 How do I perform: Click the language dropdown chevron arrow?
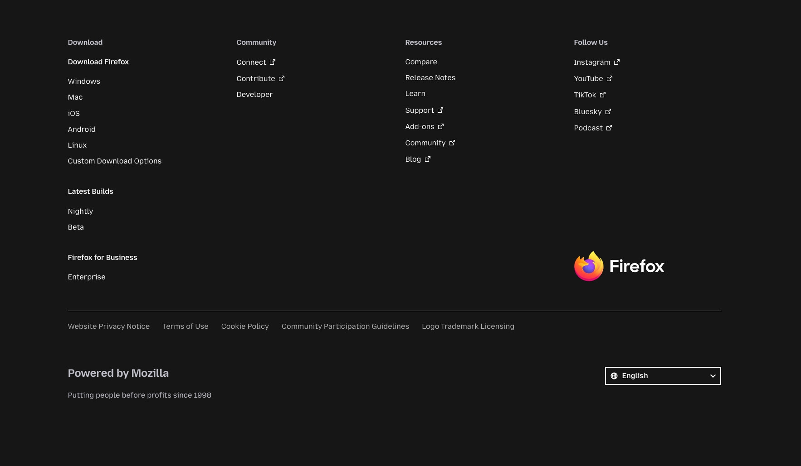tap(713, 376)
